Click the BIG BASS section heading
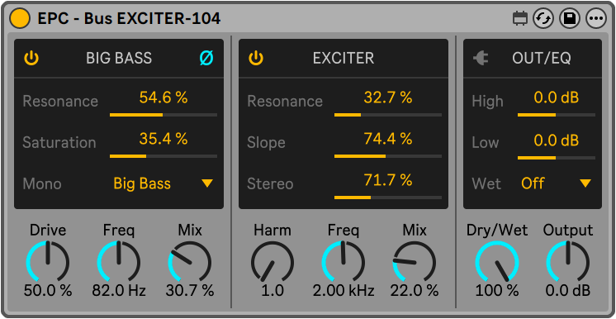616x319 pixels. [x=119, y=58]
